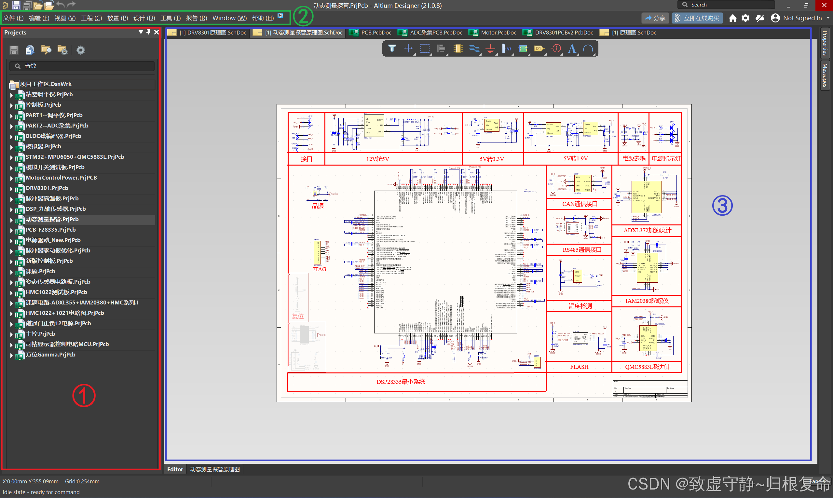833x498 pixels.
Task: Open the Properties side panel tab
Action: tap(825, 43)
